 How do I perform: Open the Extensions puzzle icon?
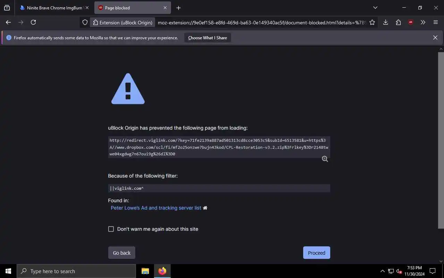(x=398, y=22)
